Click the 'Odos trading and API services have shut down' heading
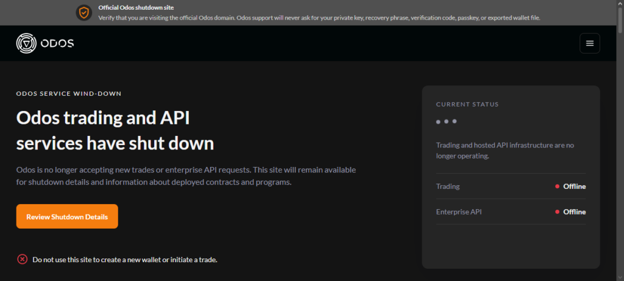Screen dimensions: 624x281 pyautogui.click(x=115, y=131)
